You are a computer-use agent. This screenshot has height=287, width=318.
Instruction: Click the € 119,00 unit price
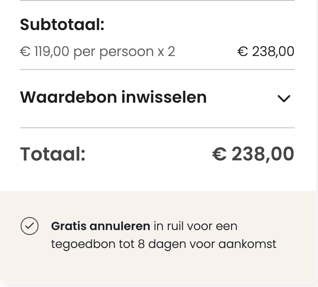[x=45, y=52]
